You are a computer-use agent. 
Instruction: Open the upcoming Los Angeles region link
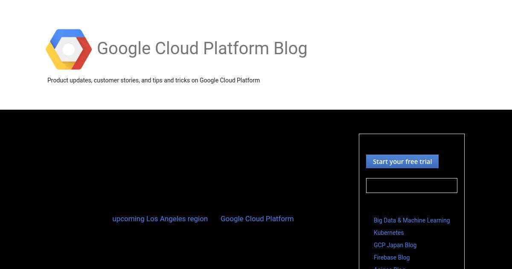coord(160,219)
